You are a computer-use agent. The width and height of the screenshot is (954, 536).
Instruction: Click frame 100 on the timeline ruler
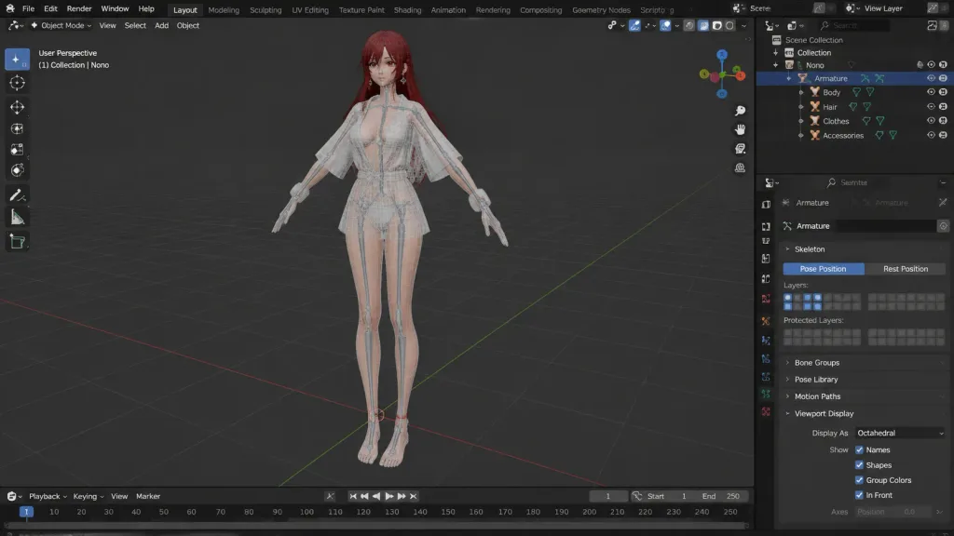[x=307, y=513]
